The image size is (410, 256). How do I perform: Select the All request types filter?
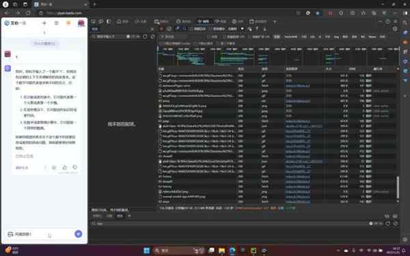(277, 37)
